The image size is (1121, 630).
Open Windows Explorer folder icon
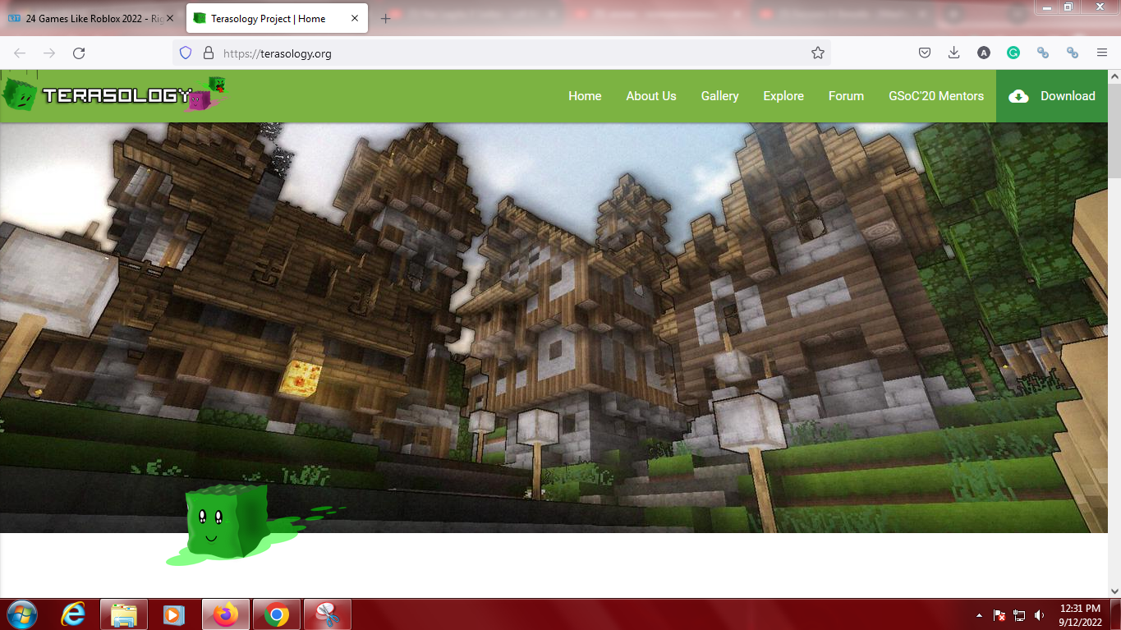point(124,614)
